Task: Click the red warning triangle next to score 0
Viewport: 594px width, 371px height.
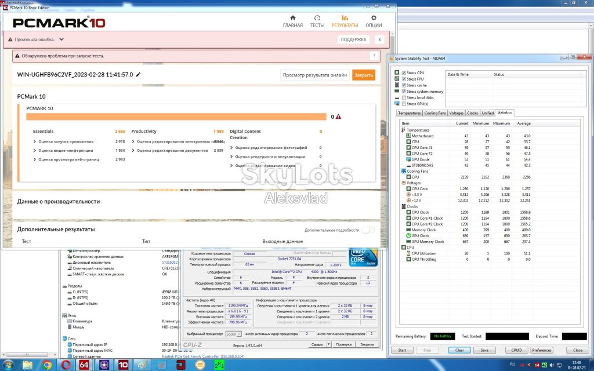Action: coord(338,117)
